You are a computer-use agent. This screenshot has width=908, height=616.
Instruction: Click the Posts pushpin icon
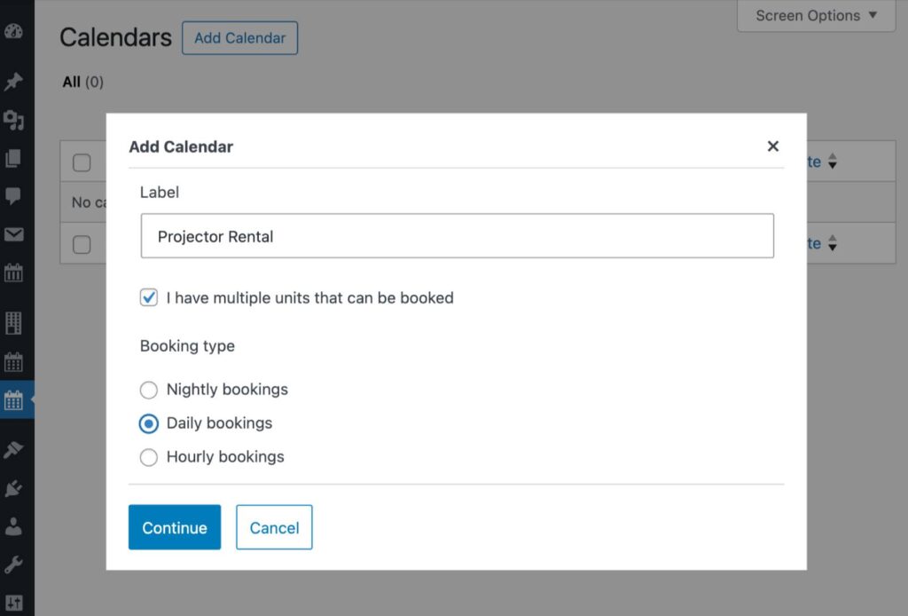(13, 82)
